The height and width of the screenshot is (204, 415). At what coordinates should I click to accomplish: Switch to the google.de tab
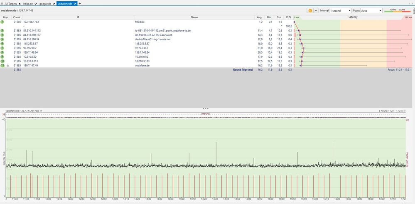pos(45,3)
